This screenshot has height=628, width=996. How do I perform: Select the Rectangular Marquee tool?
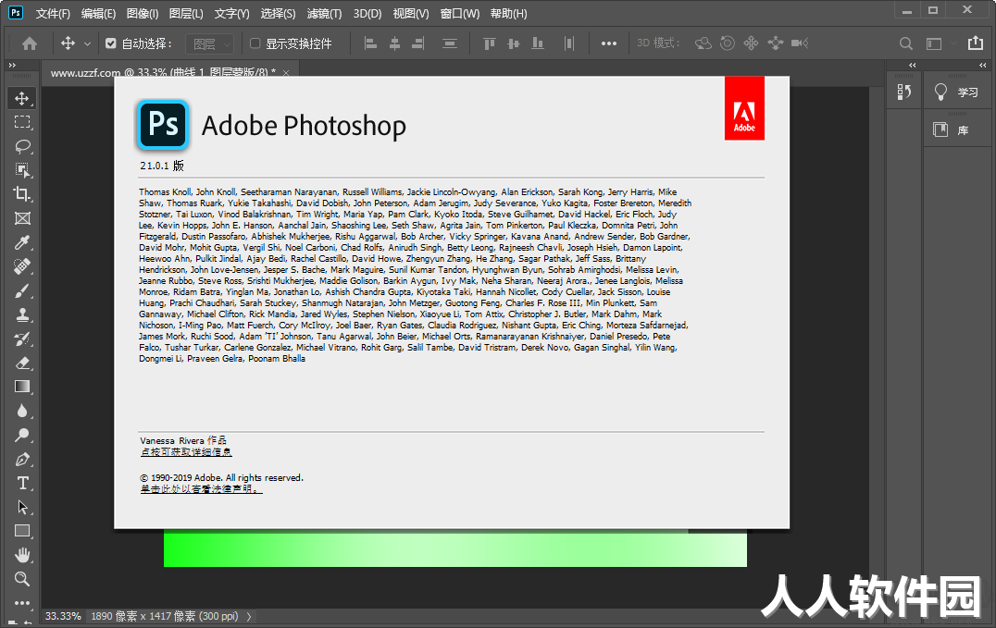[x=22, y=123]
